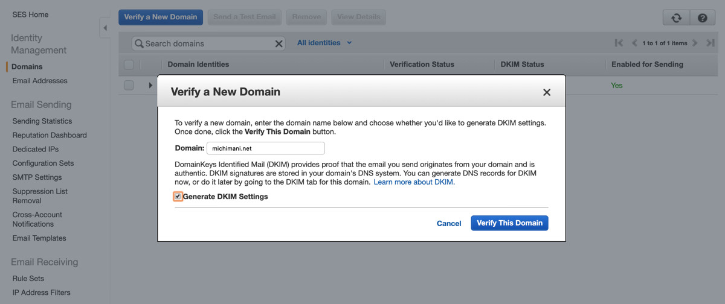Screen dimensions: 725x304
Task: Go to last page of items
Action: pyautogui.click(x=710, y=43)
